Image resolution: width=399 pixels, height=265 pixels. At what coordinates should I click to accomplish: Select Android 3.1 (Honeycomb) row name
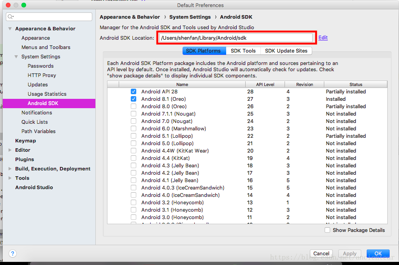(x=172, y=210)
